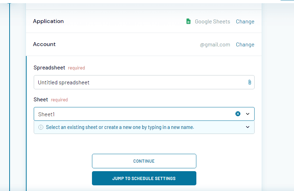Viewport: 294px width, 191px height.
Task: Click the Google Sheets application icon
Action: click(x=189, y=22)
